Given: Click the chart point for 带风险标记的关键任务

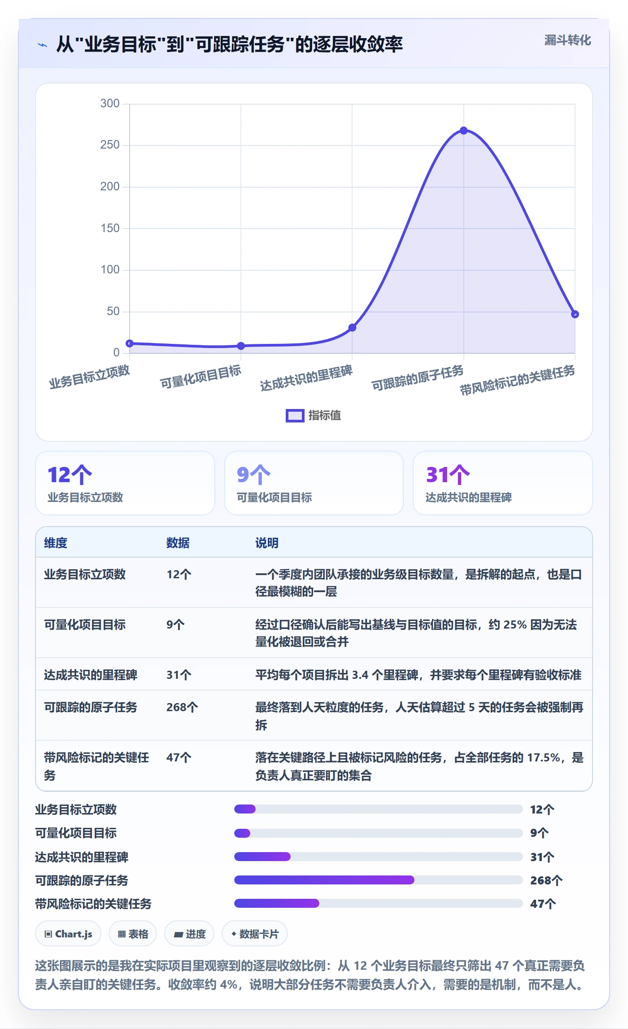Looking at the screenshot, I should click(575, 314).
